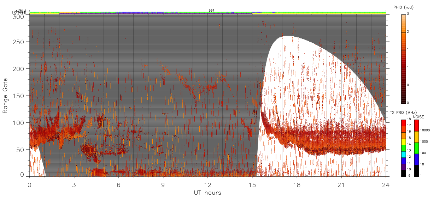The image size is (434, 200).
Task: Click the UT hours tick label '15'
Action: 252,185
